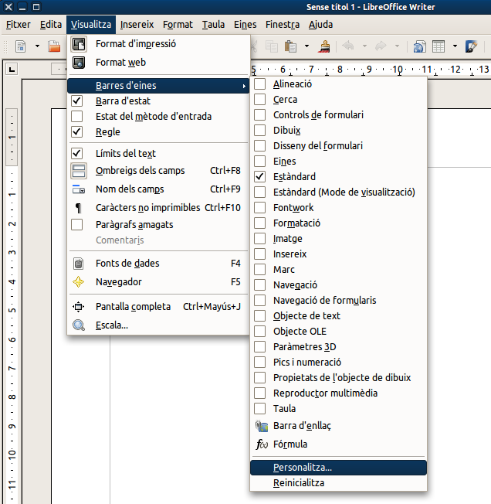The image size is (491, 504).
Task: Open the Format menu
Action: pos(178,25)
